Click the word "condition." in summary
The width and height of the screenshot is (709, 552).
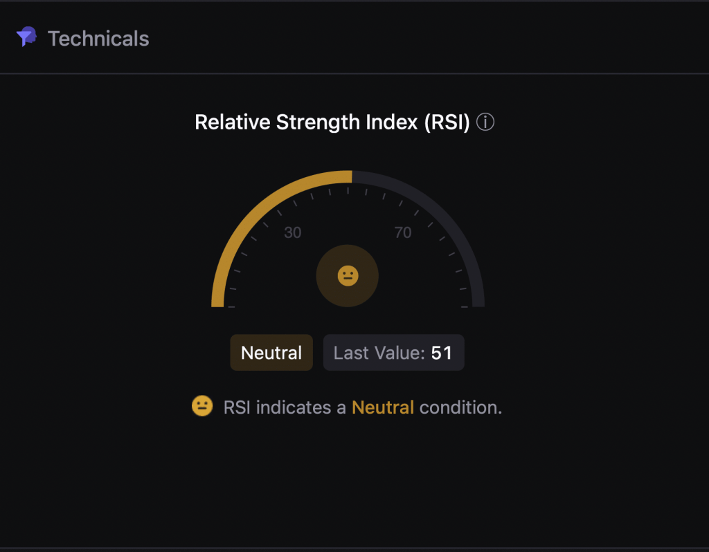point(460,407)
